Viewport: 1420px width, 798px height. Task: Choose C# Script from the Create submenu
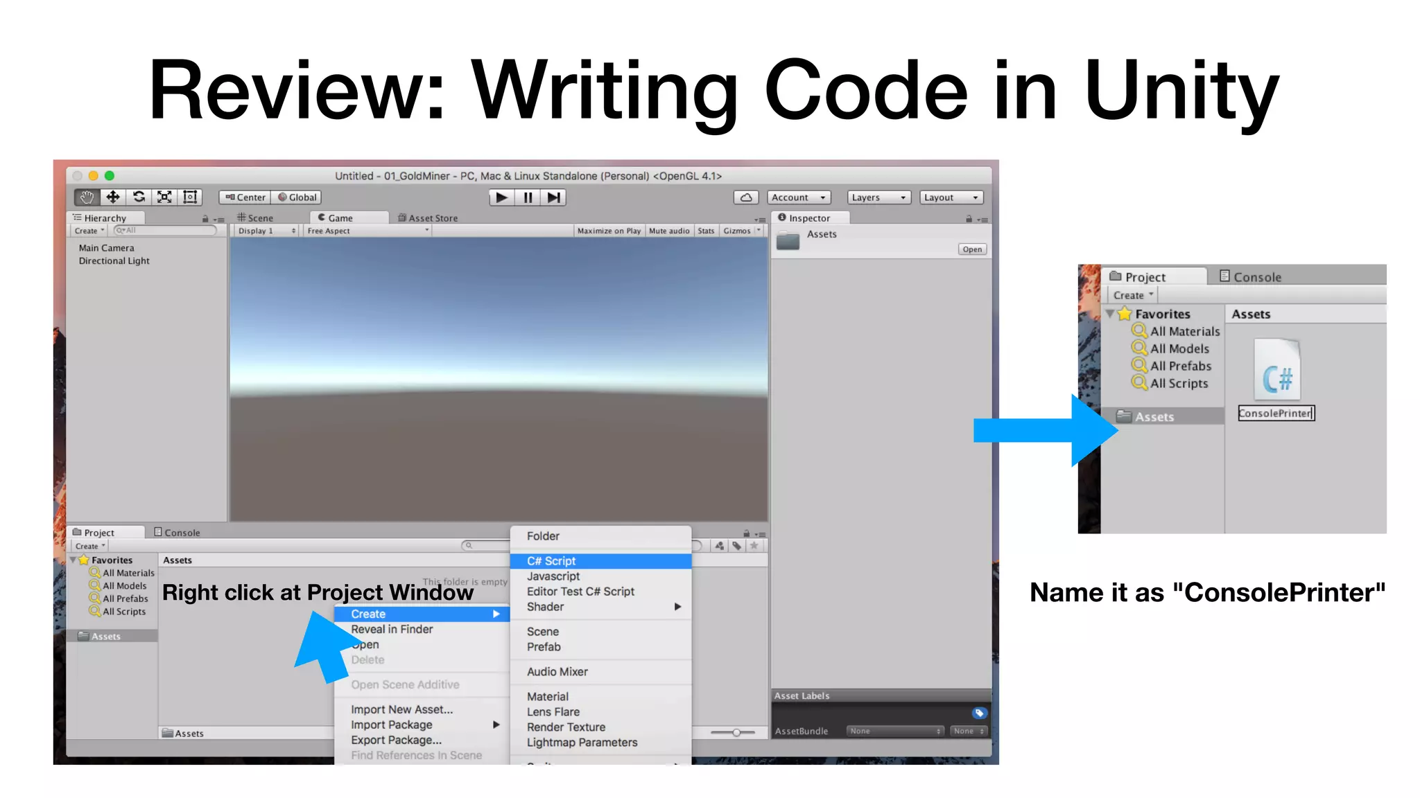[x=600, y=561]
